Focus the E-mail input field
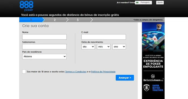 point(104,37)
